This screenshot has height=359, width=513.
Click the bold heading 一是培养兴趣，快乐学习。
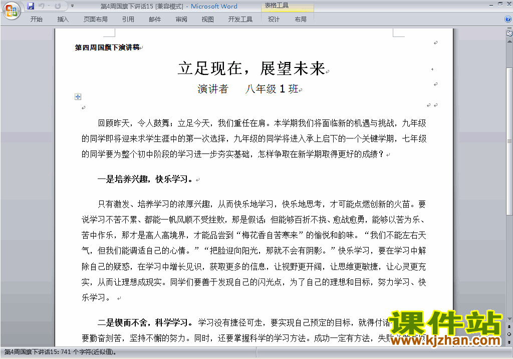pyautogui.click(x=146, y=179)
